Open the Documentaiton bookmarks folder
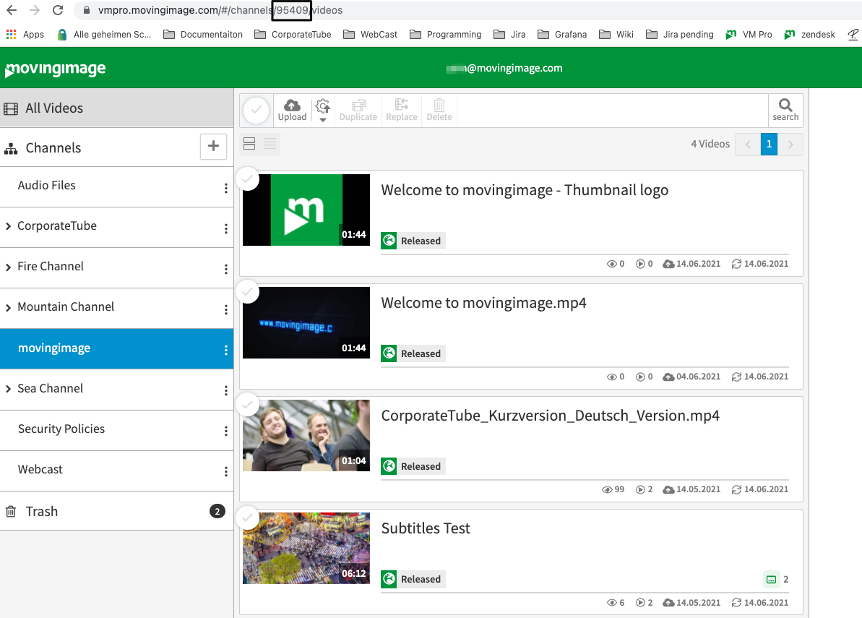862x618 pixels. point(203,34)
